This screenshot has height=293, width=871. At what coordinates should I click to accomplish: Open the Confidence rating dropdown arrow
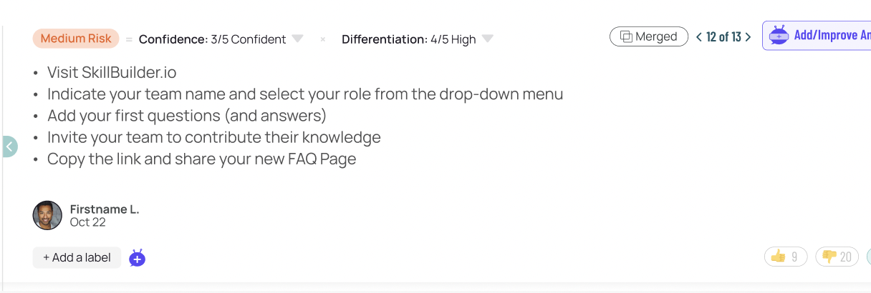click(x=298, y=39)
